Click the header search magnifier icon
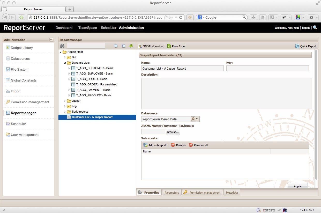The image size is (321, 213). point(315,27)
